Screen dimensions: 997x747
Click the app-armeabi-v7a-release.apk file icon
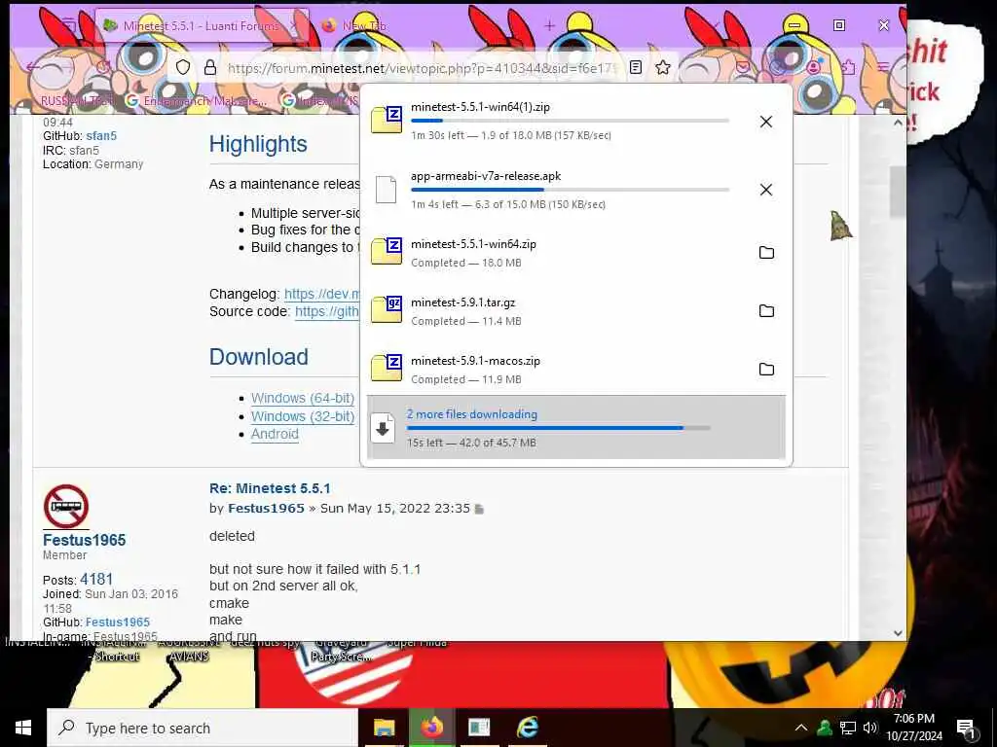pos(386,190)
